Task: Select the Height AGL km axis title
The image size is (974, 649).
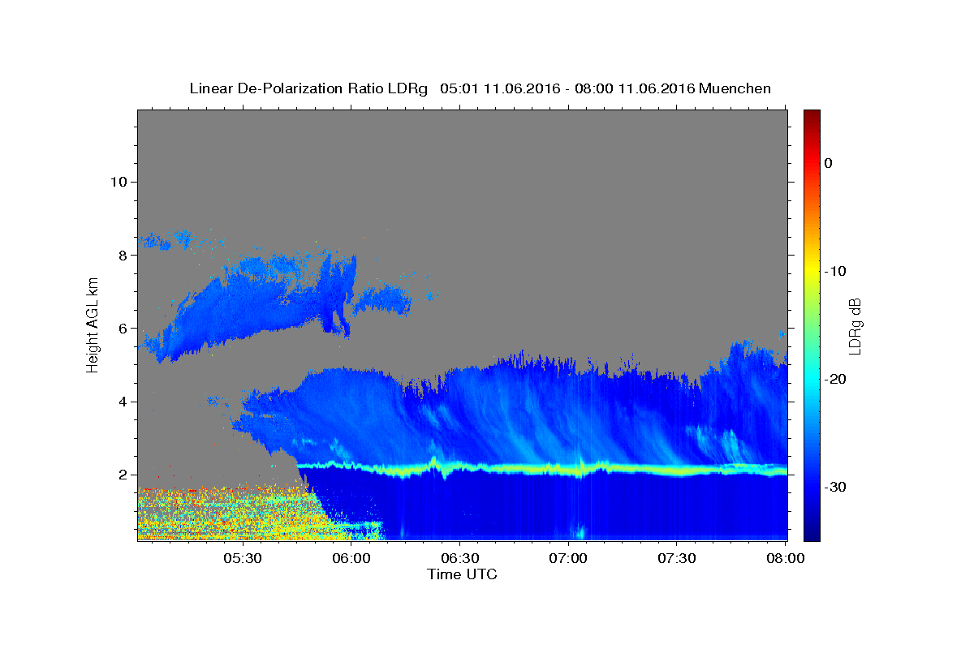Action: point(93,324)
